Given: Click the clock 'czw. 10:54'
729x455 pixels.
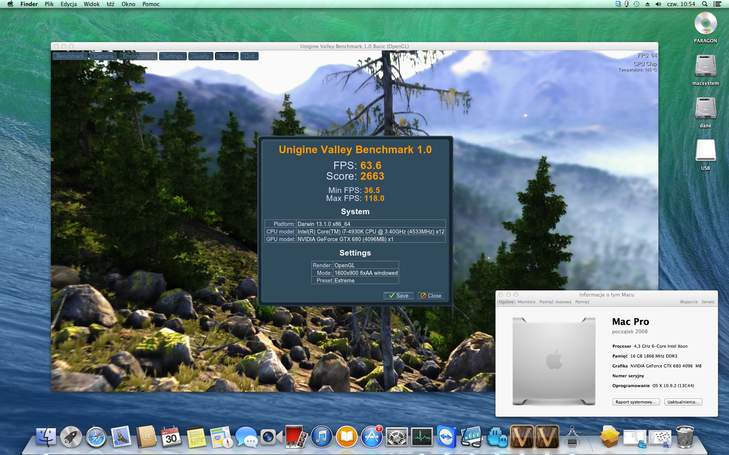Looking at the screenshot, I should click(681, 4).
